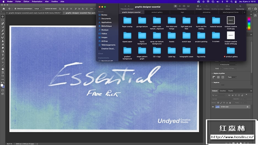Select Applications in Finder sidebar
This screenshot has width=258, height=145.
coord(106,22)
